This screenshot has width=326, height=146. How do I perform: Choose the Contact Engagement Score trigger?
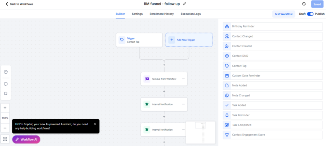coord(273,135)
